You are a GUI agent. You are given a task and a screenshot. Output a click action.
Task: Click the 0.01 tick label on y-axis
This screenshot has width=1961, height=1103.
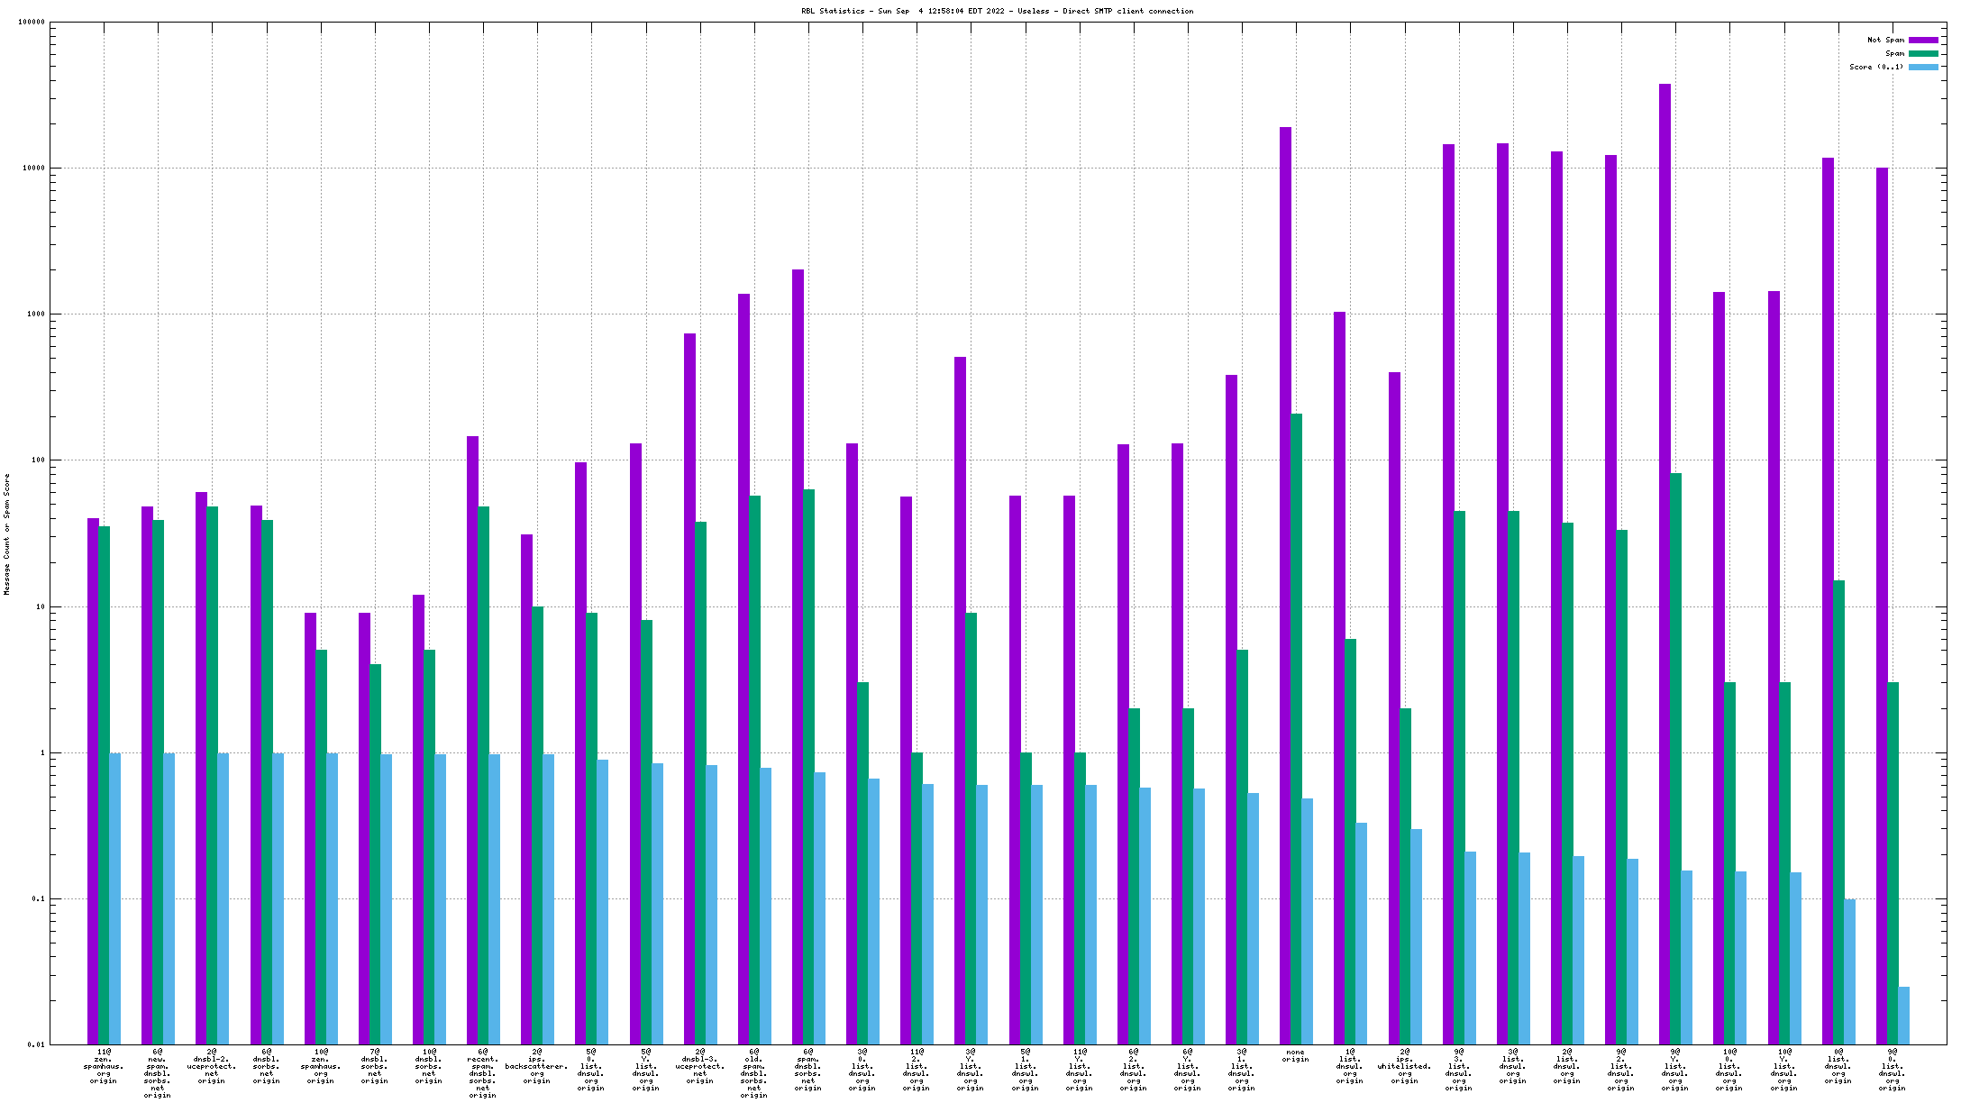(36, 1044)
